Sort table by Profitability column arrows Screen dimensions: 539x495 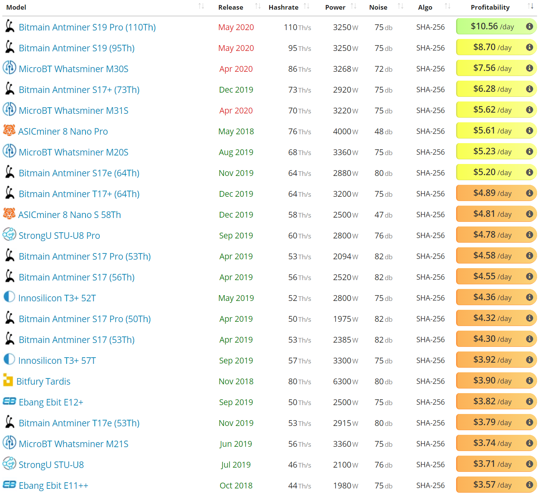click(x=531, y=6)
